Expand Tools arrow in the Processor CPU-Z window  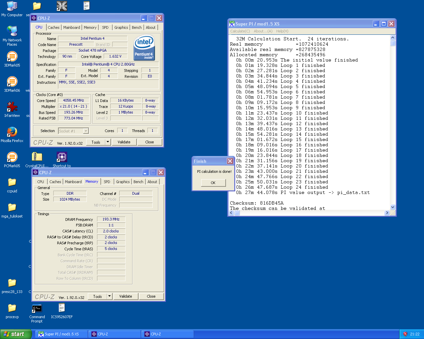[x=108, y=142]
